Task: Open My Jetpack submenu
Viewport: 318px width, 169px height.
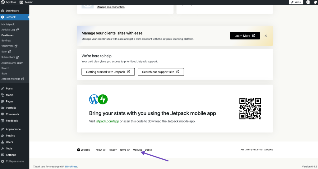Action: click(x=8, y=24)
